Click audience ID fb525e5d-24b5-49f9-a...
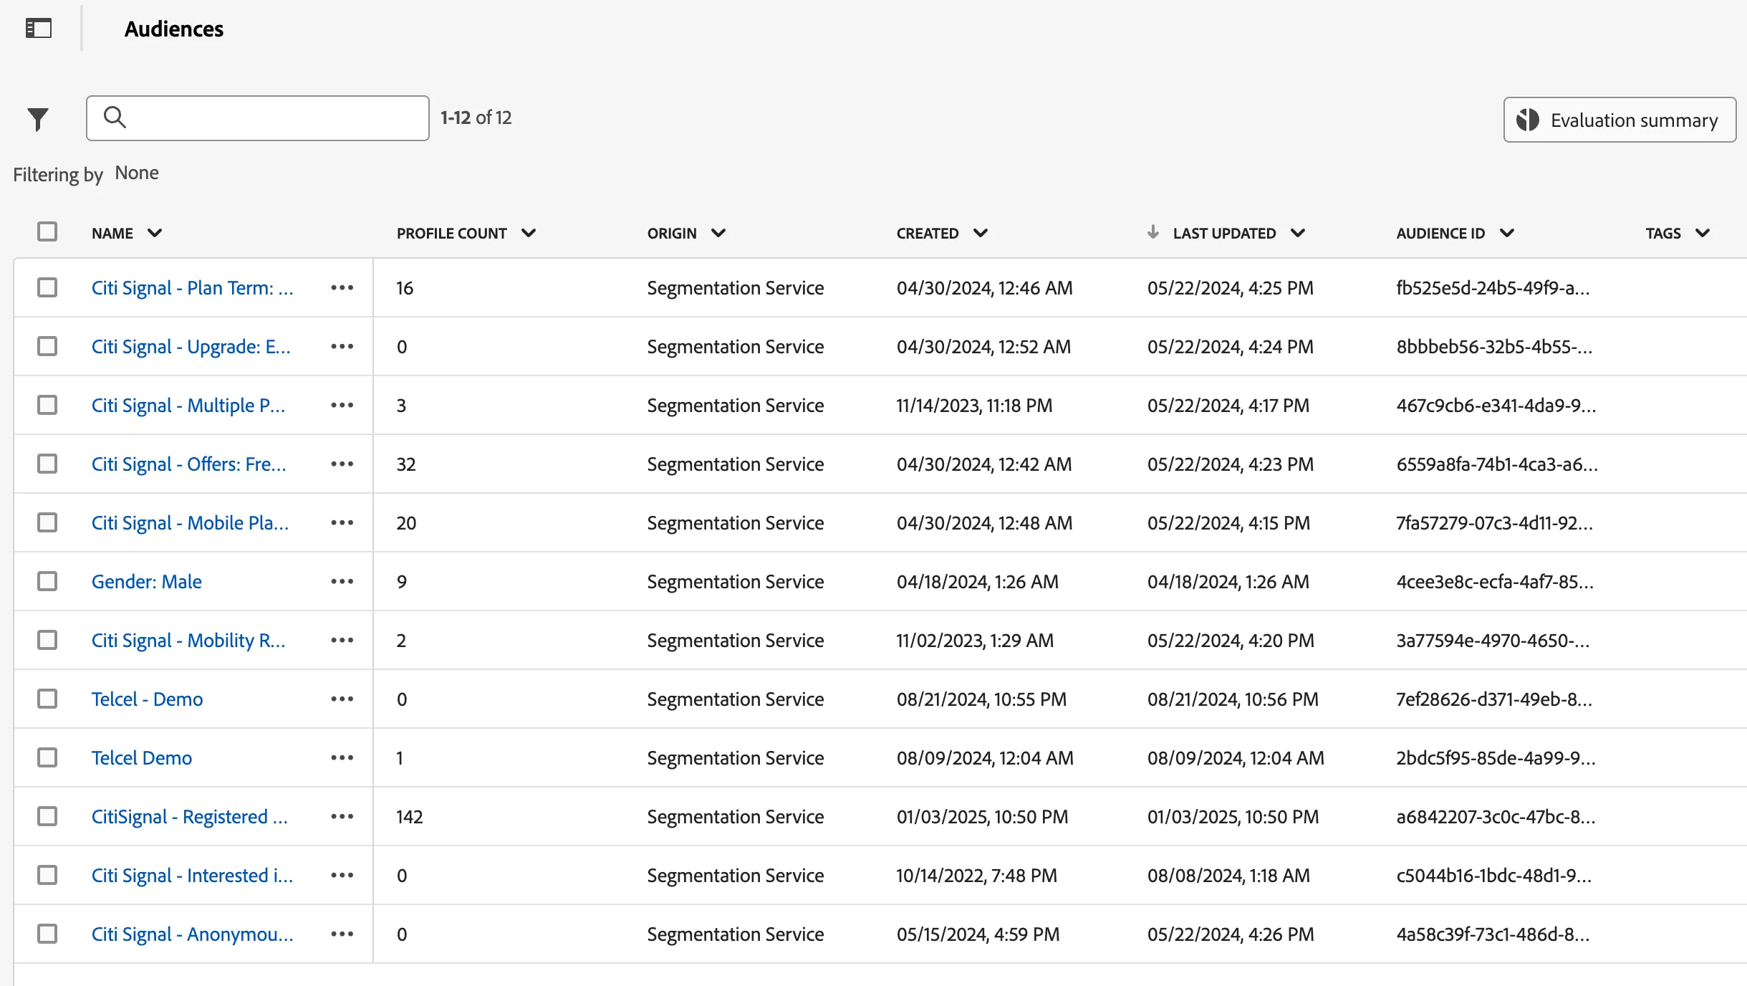 point(1493,288)
